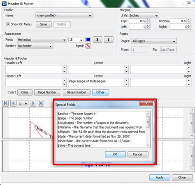
Task: Select the $author special field row
Action: coord(102,114)
